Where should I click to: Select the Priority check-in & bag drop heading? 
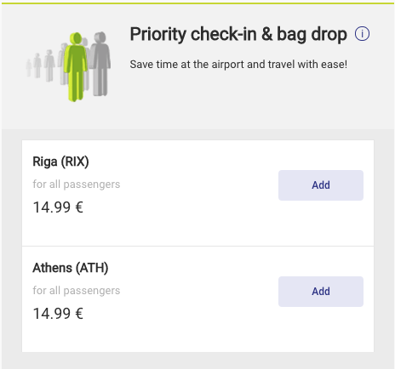click(x=238, y=34)
